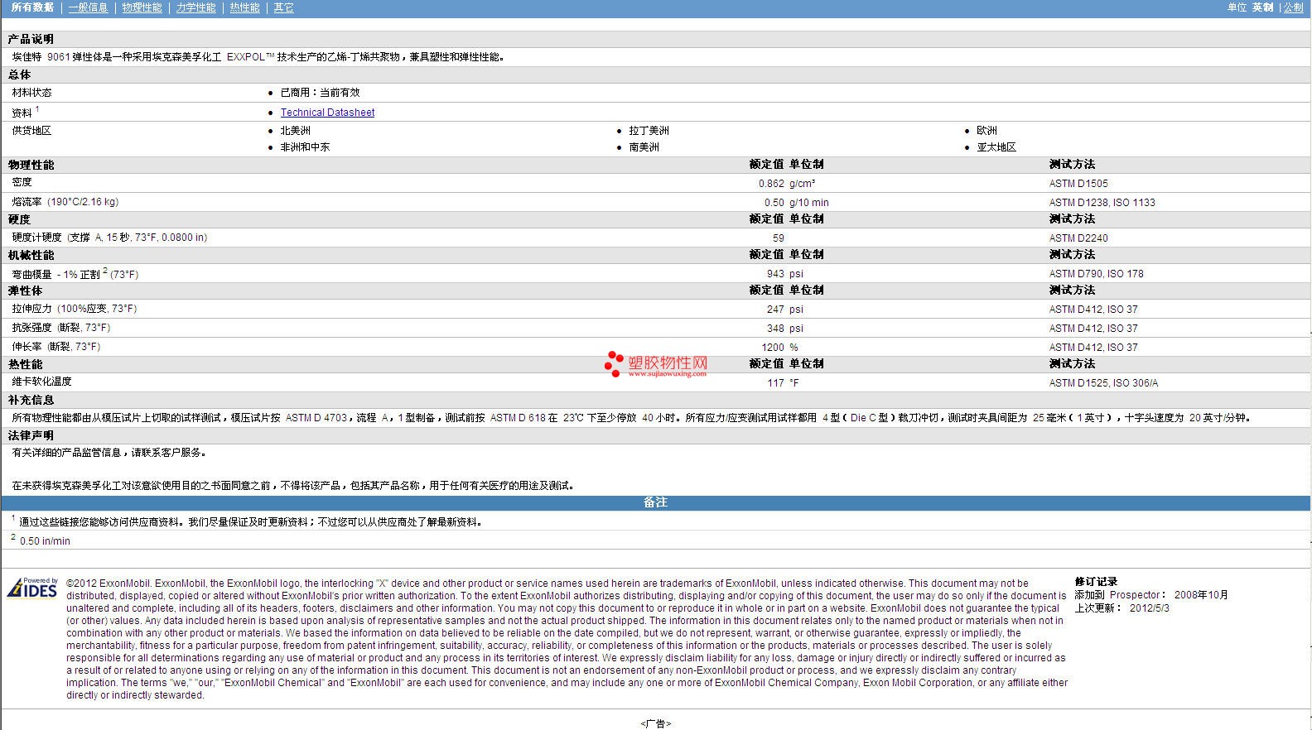The image size is (1312, 730).
Task: Show the 其它 tab
Action: 283,7
